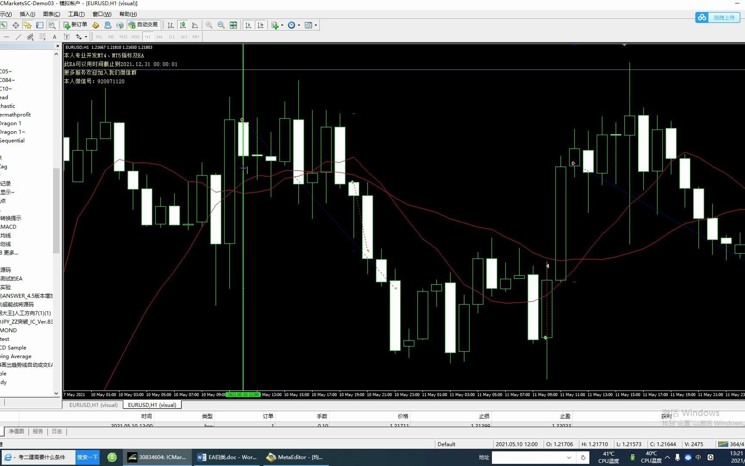The image size is (745, 466).
Task: Switch to first EURUSD,H1 (visual) chart tab
Action: pos(93,405)
